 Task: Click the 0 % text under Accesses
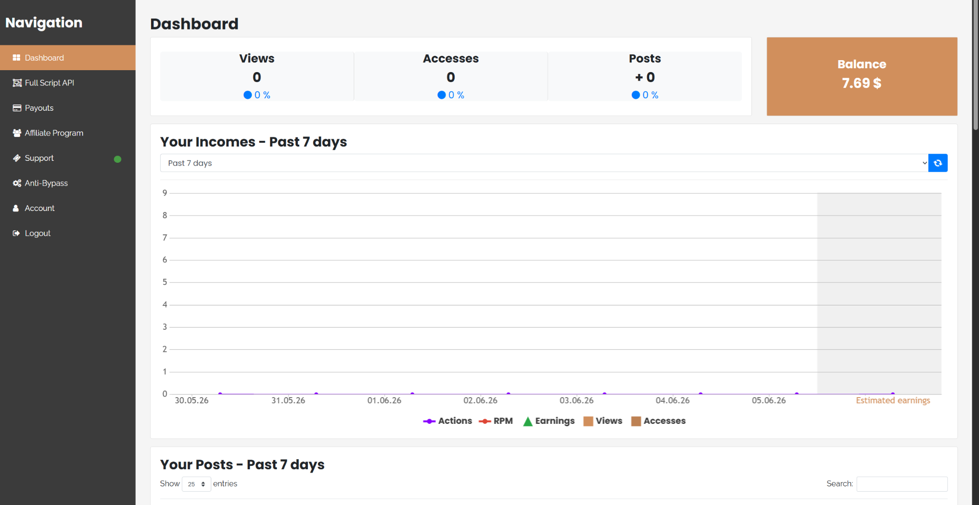[x=457, y=95]
